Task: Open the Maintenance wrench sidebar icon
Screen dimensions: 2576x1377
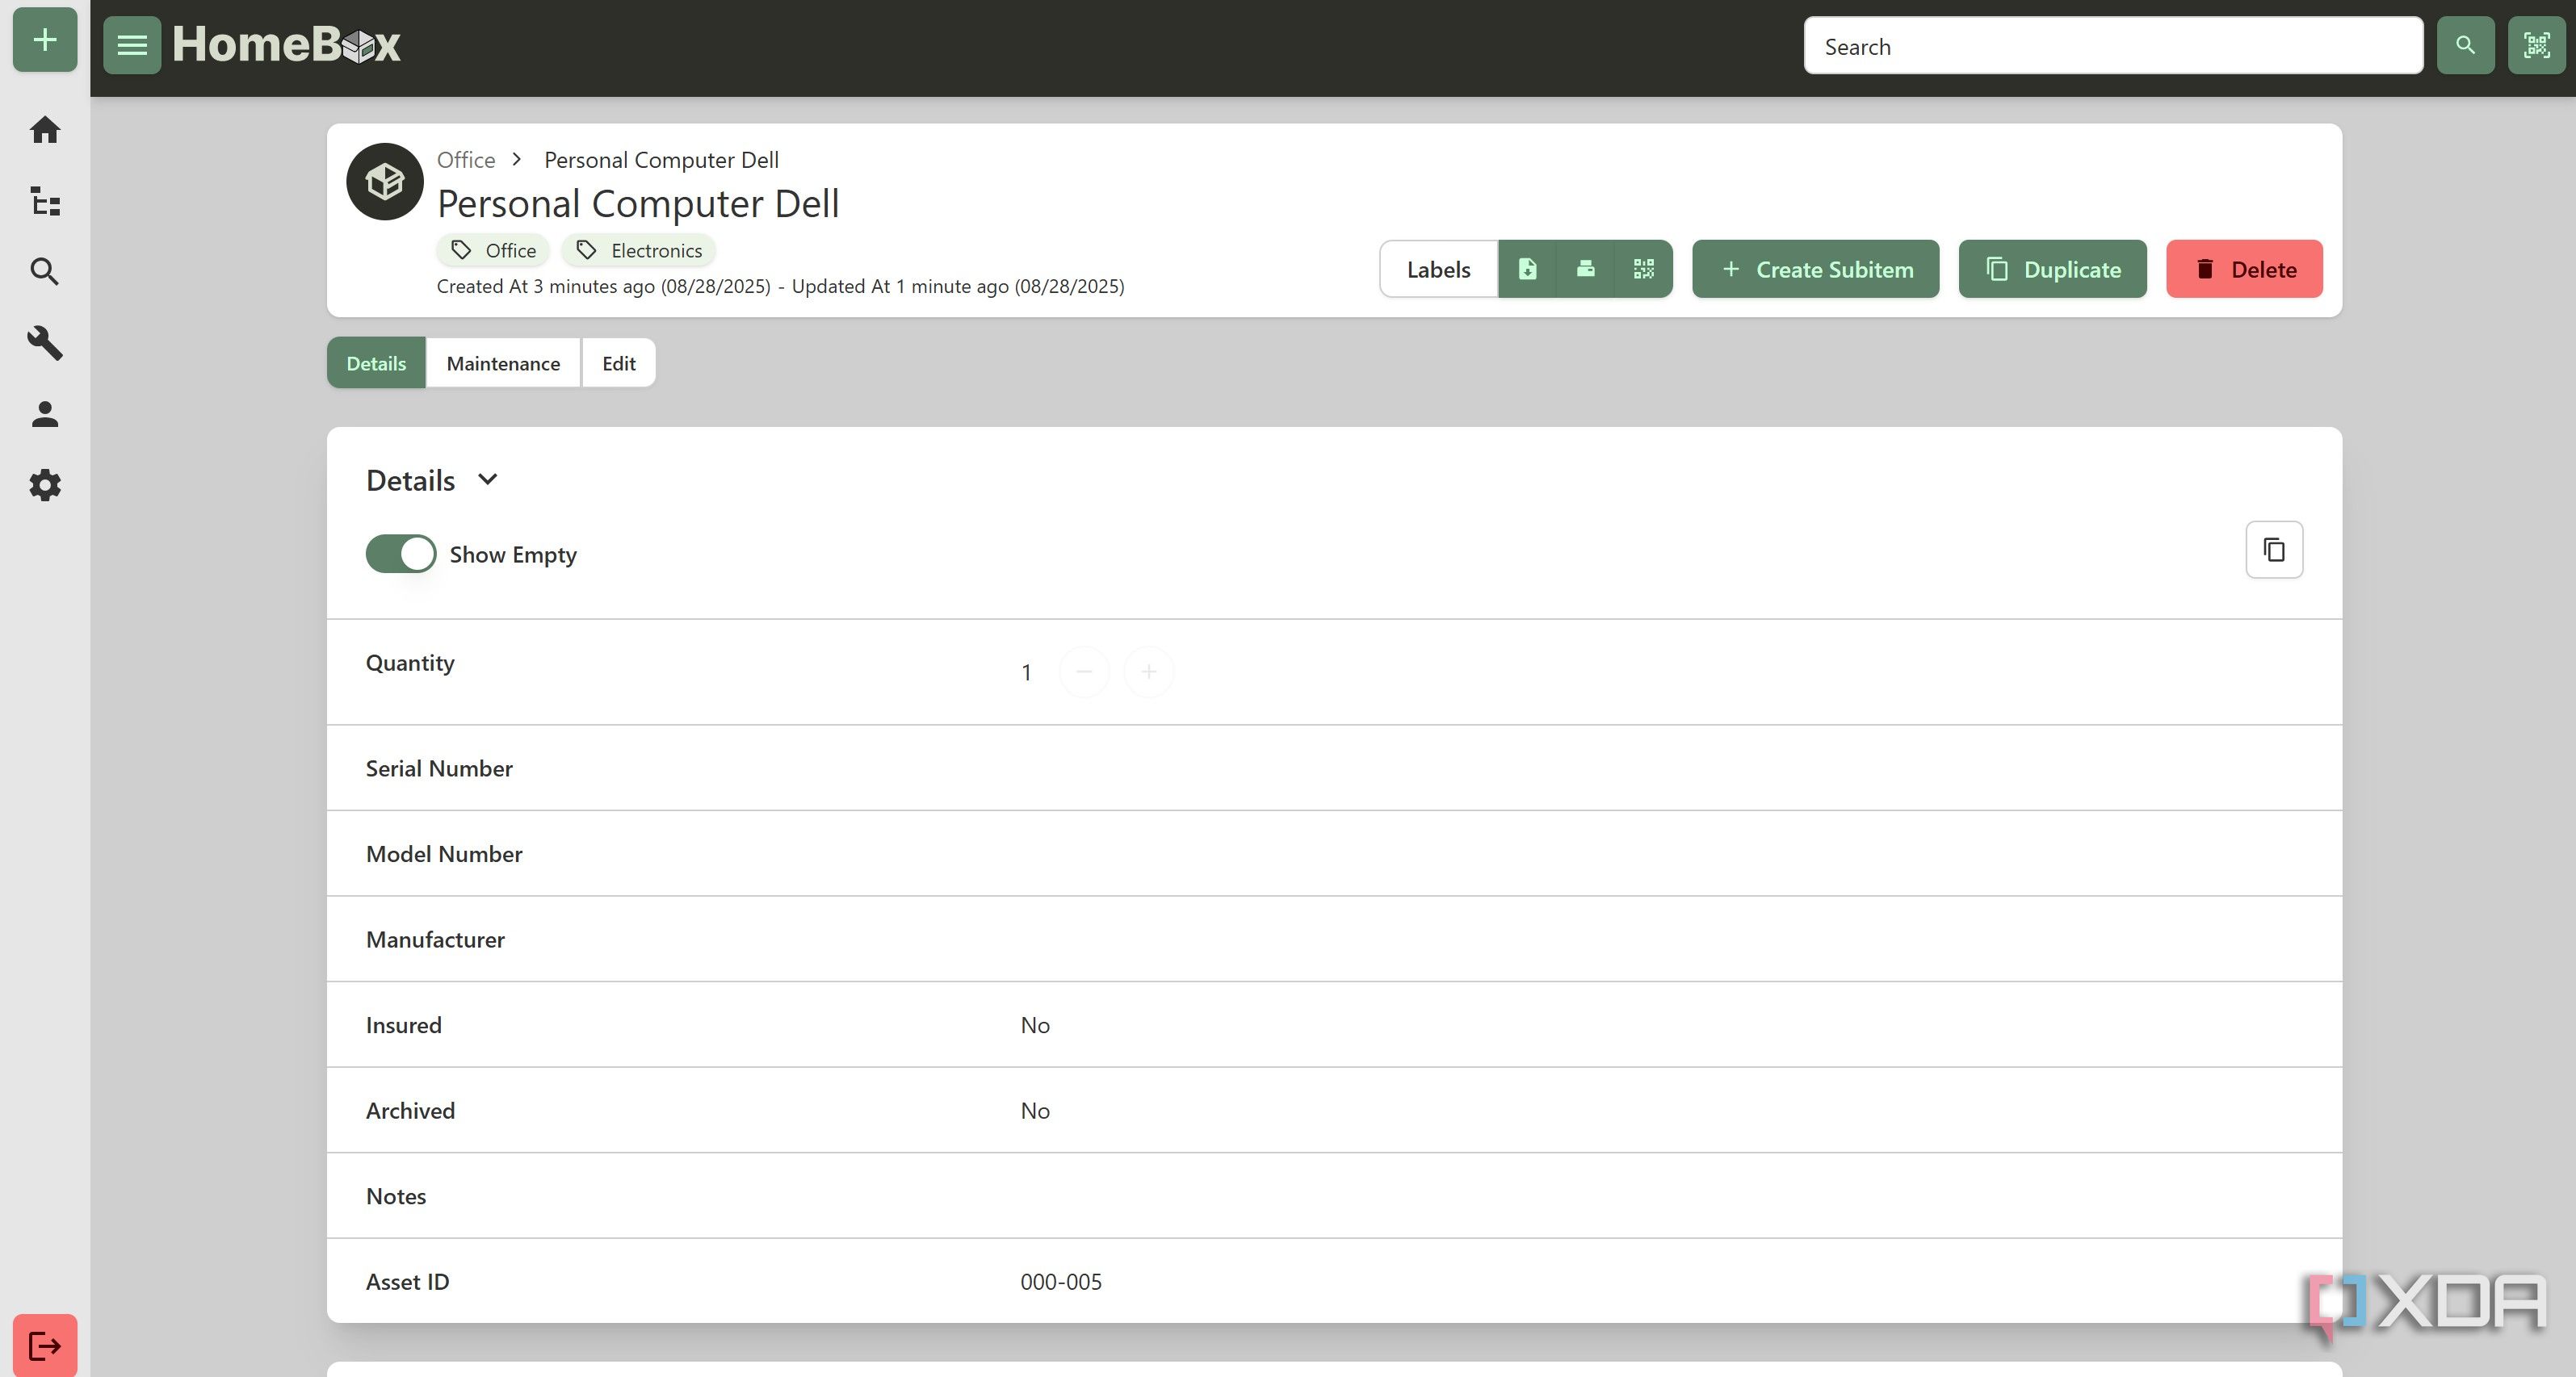Action: tap(45, 343)
